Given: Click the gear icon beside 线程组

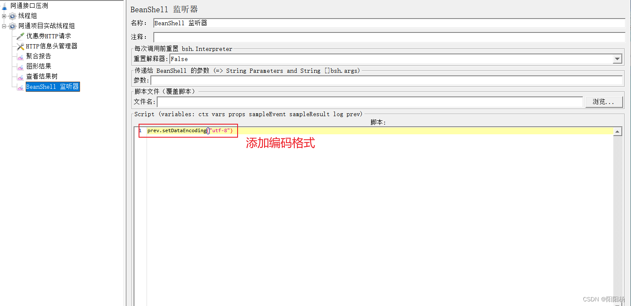Looking at the screenshot, I should [13, 16].
